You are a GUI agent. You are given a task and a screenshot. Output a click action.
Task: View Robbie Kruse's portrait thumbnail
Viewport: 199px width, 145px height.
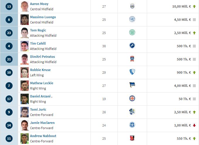tap(25, 72)
